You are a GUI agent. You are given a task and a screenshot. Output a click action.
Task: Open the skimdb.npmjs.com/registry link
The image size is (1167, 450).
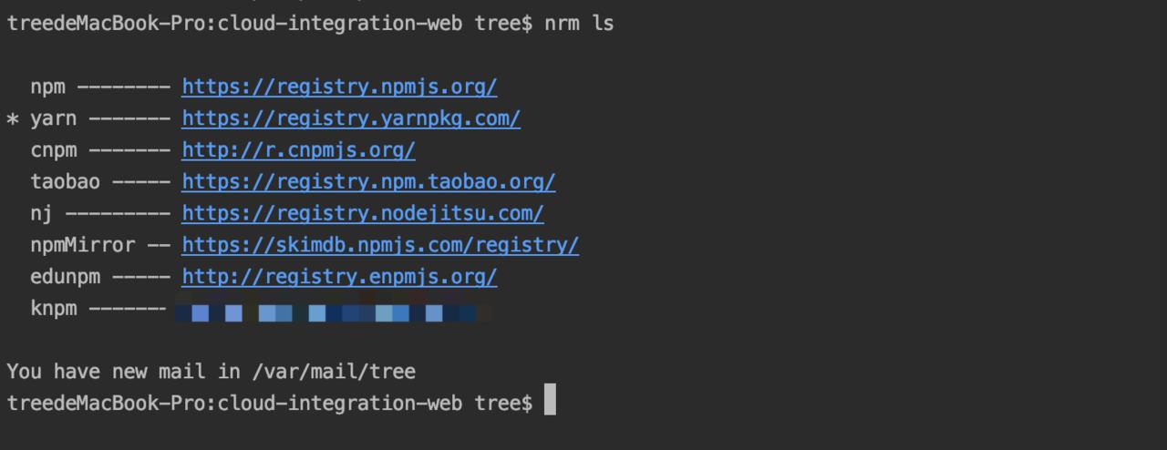click(x=380, y=245)
